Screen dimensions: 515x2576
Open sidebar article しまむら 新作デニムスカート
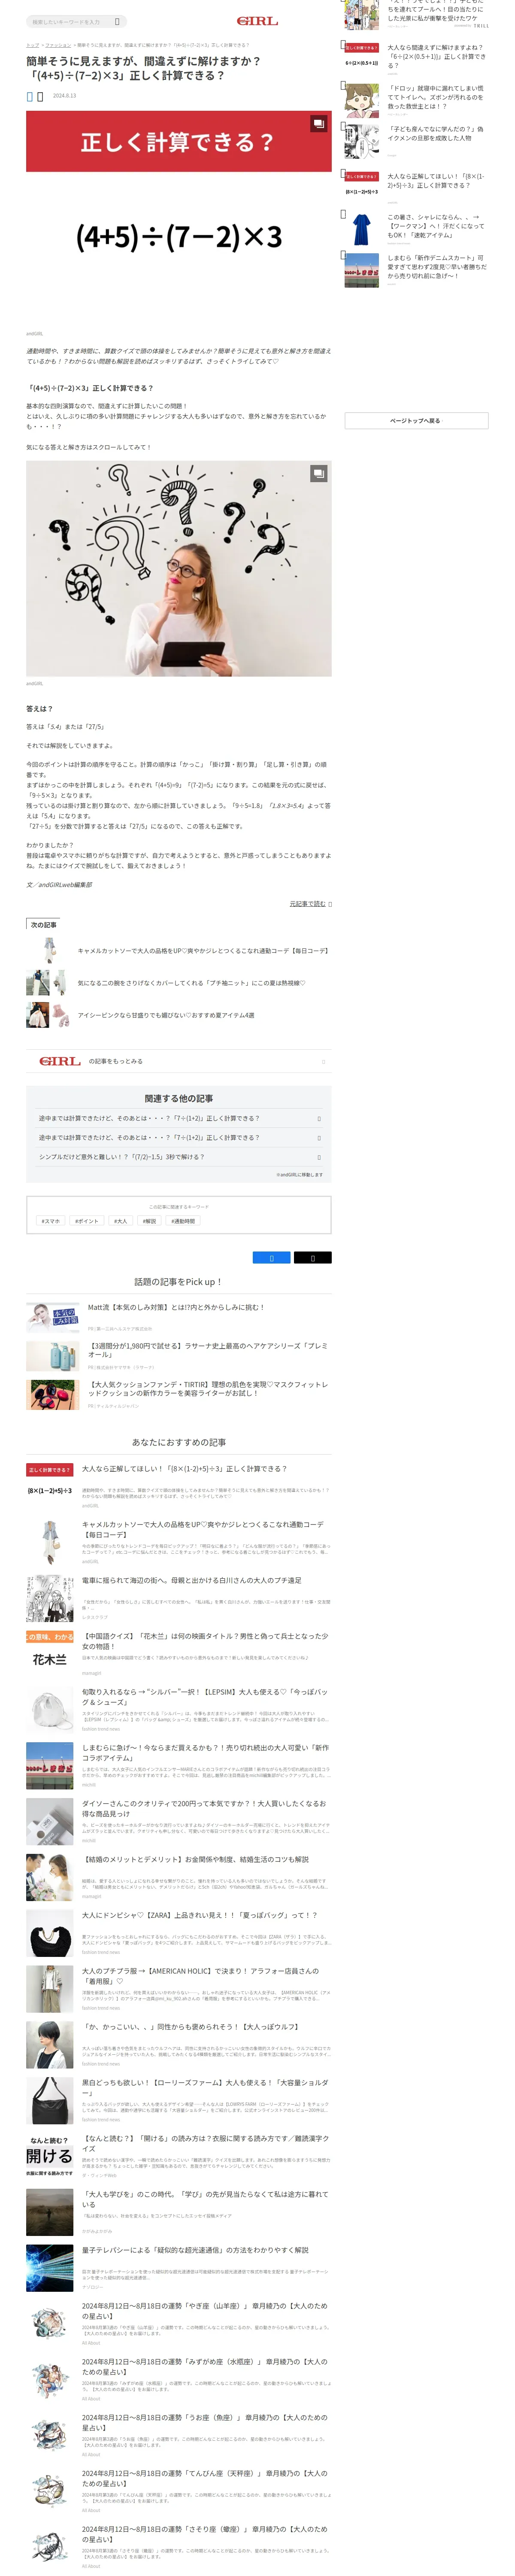pos(436,267)
